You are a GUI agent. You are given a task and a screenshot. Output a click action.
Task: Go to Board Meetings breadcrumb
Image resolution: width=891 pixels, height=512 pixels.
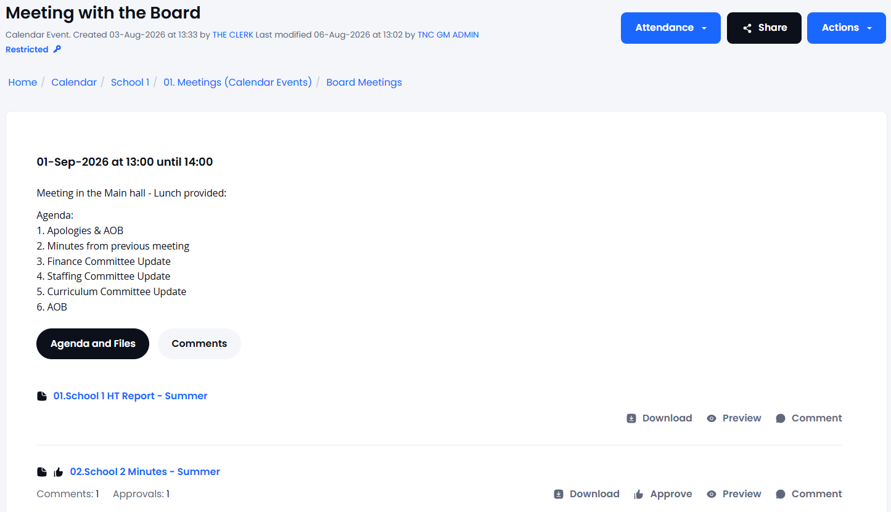(x=364, y=83)
